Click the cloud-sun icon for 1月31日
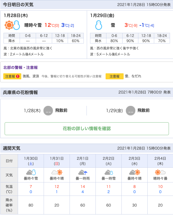Screen dimensions: 173x215 tap(57, 172)
